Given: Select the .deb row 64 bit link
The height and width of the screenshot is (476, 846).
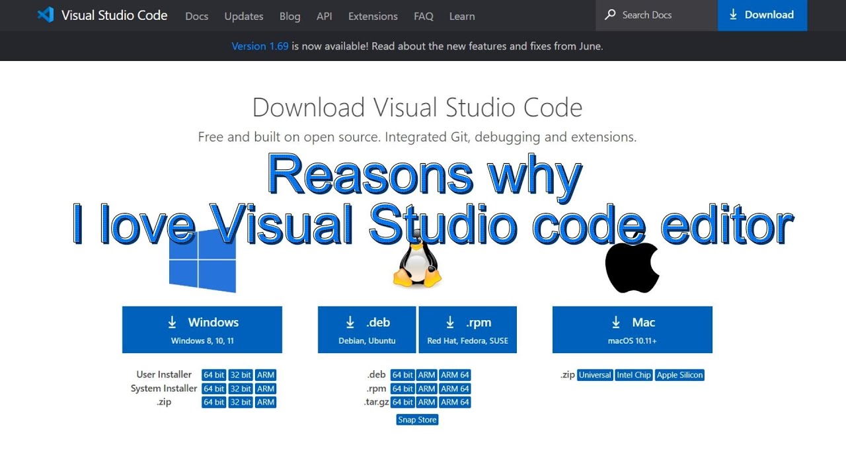Looking at the screenshot, I should 403,375.
